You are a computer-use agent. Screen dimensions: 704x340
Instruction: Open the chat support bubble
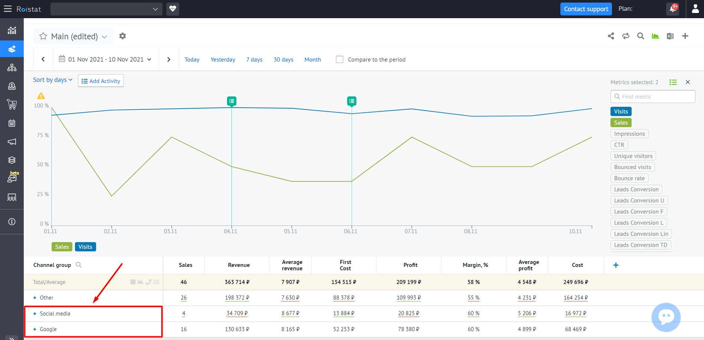coord(666,317)
